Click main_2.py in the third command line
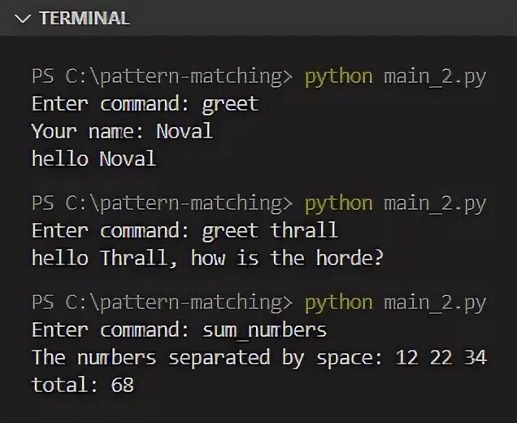 pyautogui.click(x=434, y=303)
